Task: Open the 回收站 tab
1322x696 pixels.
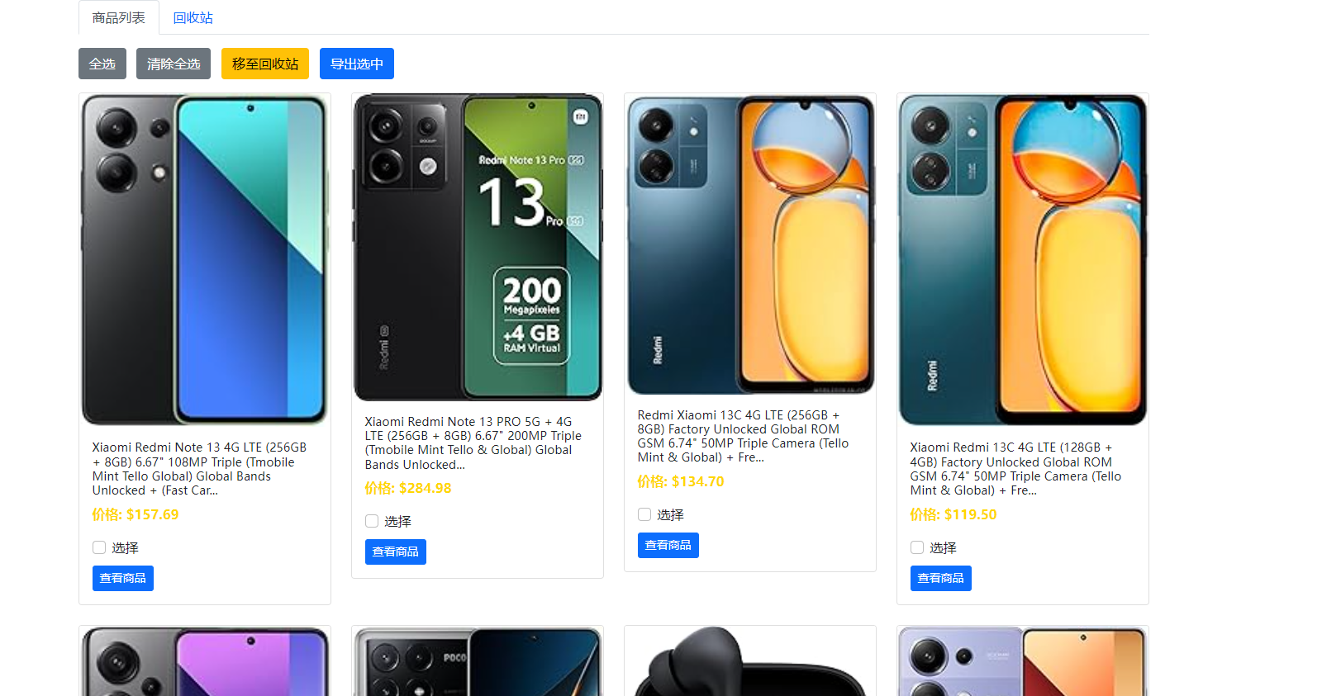Action: pyautogui.click(x=193, y=17)
